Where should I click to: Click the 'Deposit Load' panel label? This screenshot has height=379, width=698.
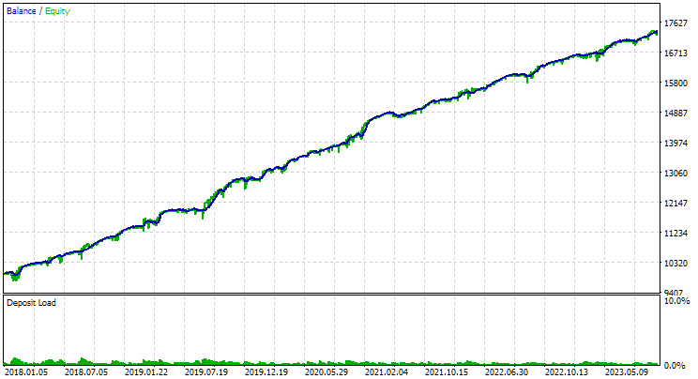tap(31, 303)
